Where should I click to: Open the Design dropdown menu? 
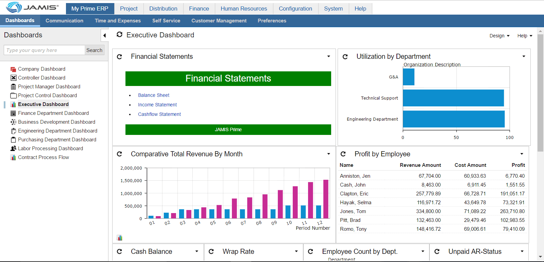(499, 36)
